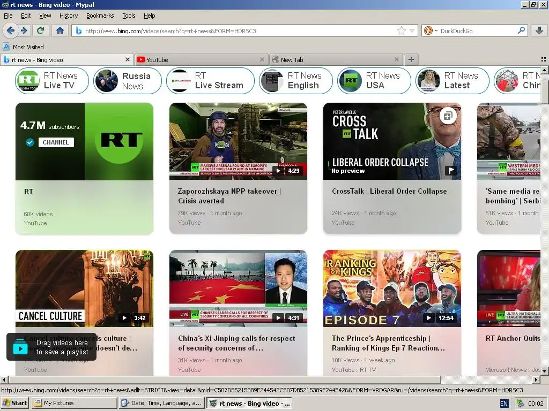Play the Ranking of Kings Episode 7 thumbnail
Image resolution: width=549 pixels, height=411 pixels.
point(392,288)
